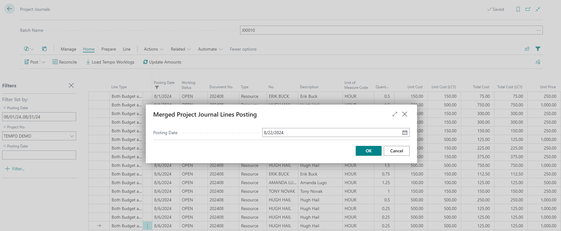This screenshot has height=231, width=561.
Task: Toggle the filter pane funnel icon
Action: pyautogui.click(x=538, y=49)
